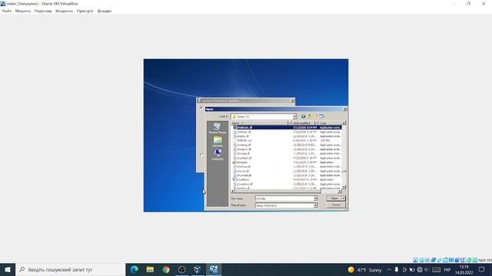Screen dimensions: 492x276
Task: Click the Cancel button in Open dialog
Action: [336, 205]
